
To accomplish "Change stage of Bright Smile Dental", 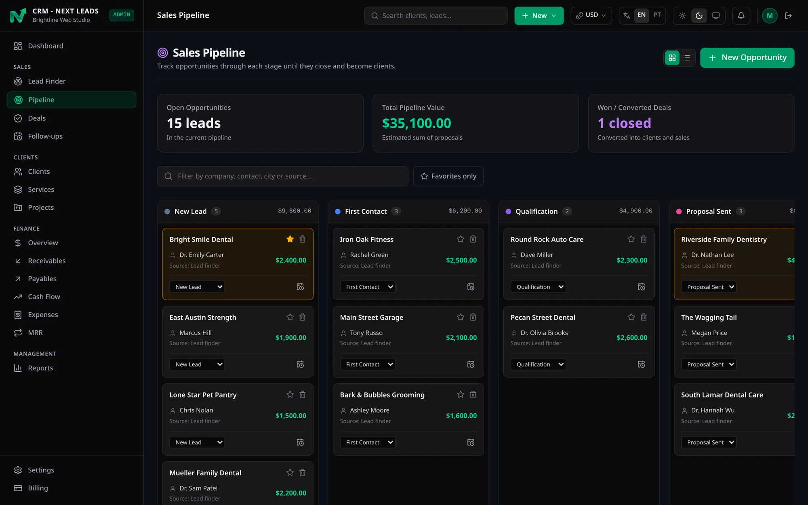I will coord(197,287).
